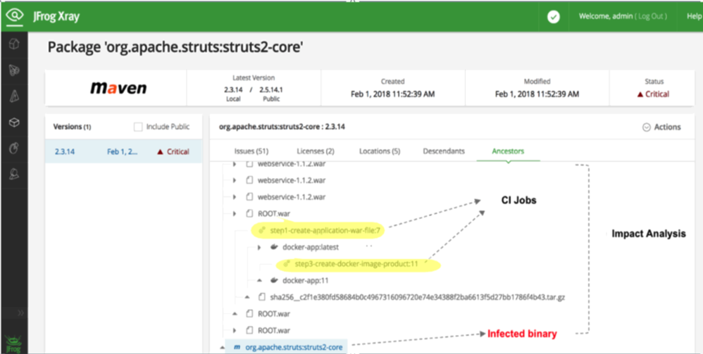
Task: Click the Critical status text under Status
Action: tap(657, 94)
